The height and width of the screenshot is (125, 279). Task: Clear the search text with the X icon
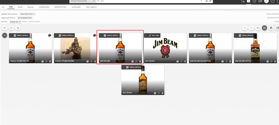201,1
